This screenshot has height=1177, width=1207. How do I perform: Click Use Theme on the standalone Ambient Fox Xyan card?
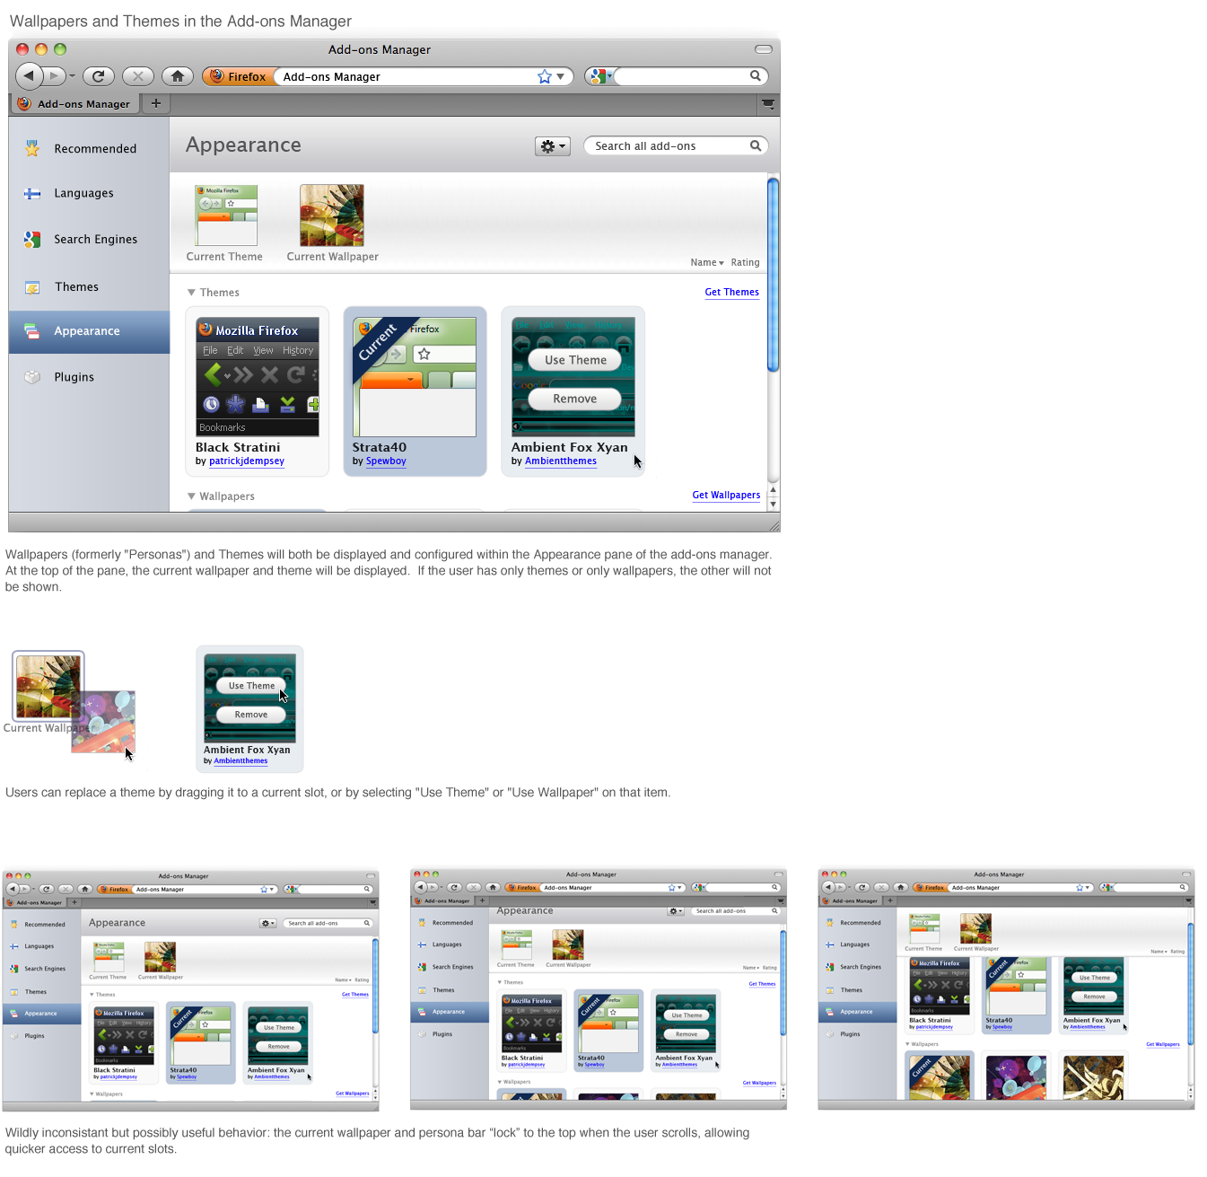[x=251, y=686]
